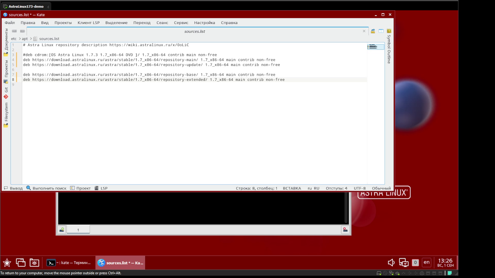
Task: Switch the en keyboard layout indicator
Action: [x=427, y=262]
